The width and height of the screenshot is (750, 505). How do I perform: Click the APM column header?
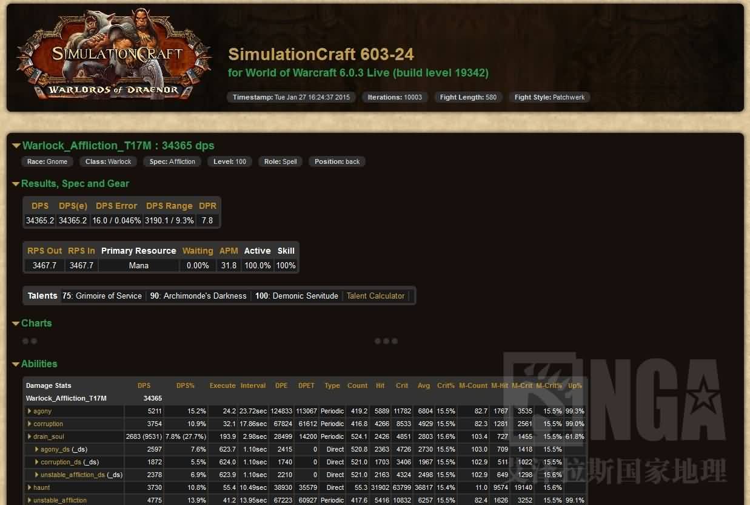click(229, 251)
